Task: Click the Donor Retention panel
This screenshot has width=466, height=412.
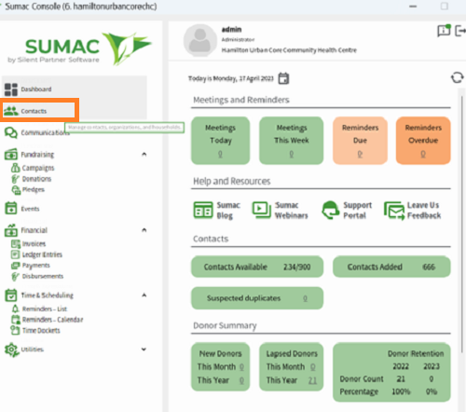Action: 391,372
